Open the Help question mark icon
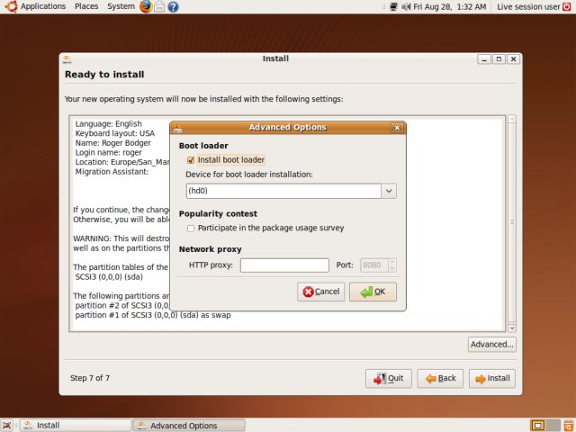This screenshot has width=576, height=432. pyautogui.click(x=173, y=6)
